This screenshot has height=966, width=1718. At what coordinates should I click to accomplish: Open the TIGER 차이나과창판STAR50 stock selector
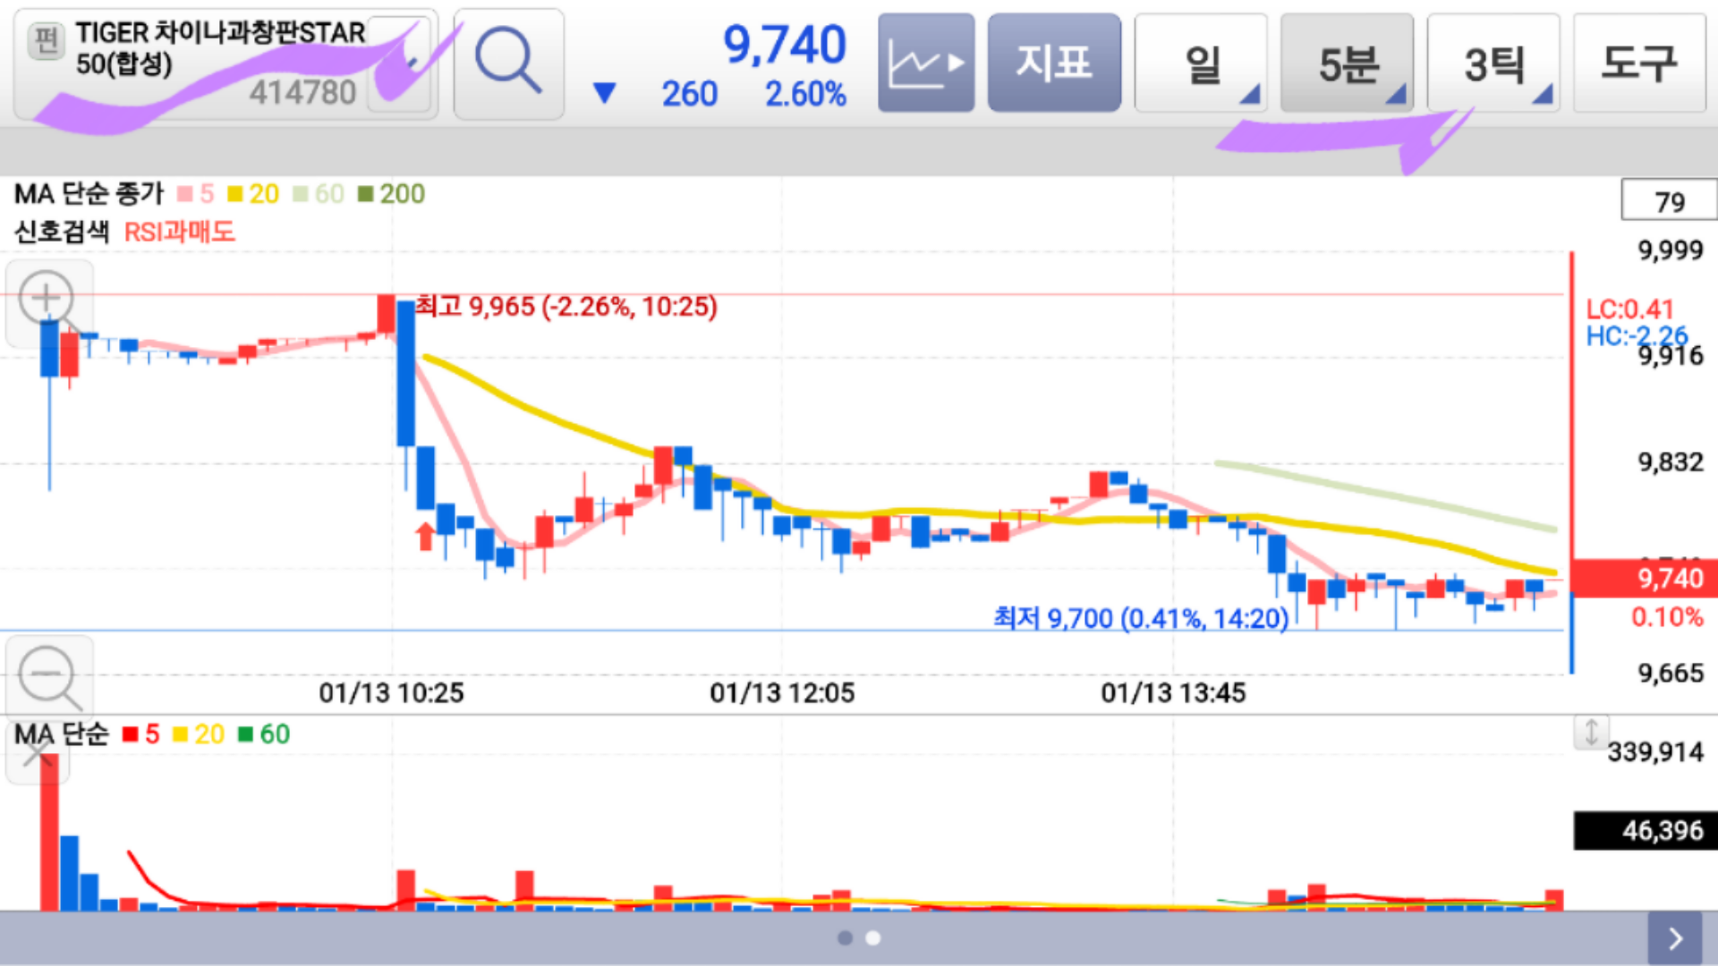225,64
